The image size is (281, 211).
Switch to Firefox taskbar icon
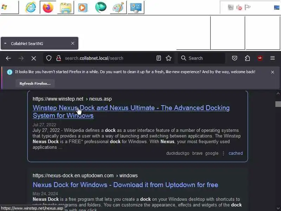click(x=48, y=7)
